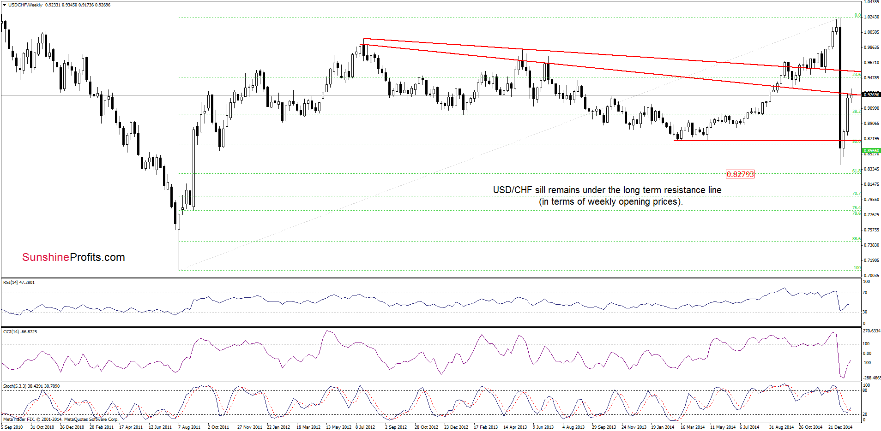
Task: Click the 17 Apr 2011 date label
Action: (131, 427)
